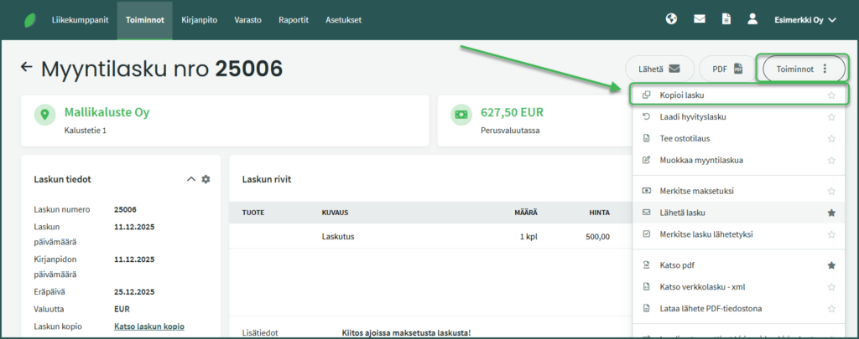Click the green leaf logo icon
This screenshot has width=859, height=339.
point(30,19)
